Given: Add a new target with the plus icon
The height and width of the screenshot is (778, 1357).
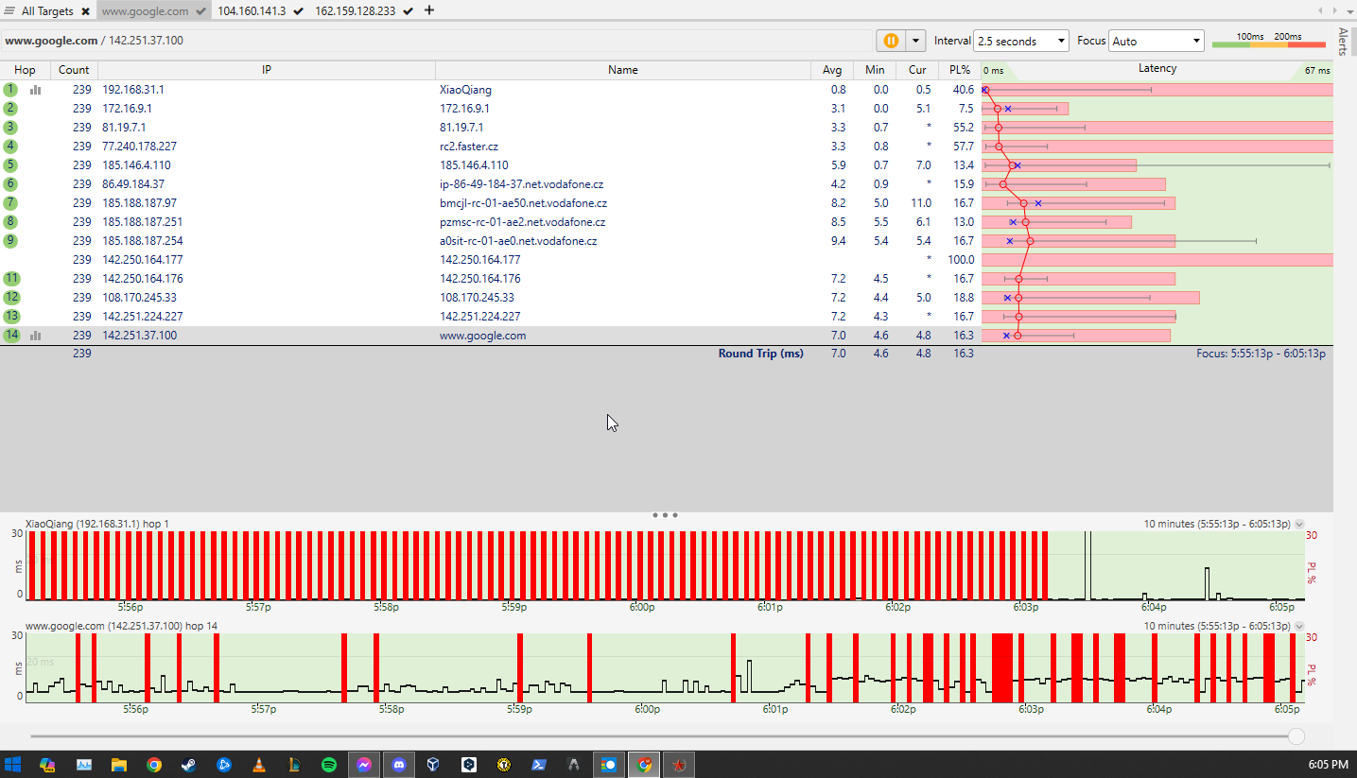Looking at the screenshot, I should (429, 10).
